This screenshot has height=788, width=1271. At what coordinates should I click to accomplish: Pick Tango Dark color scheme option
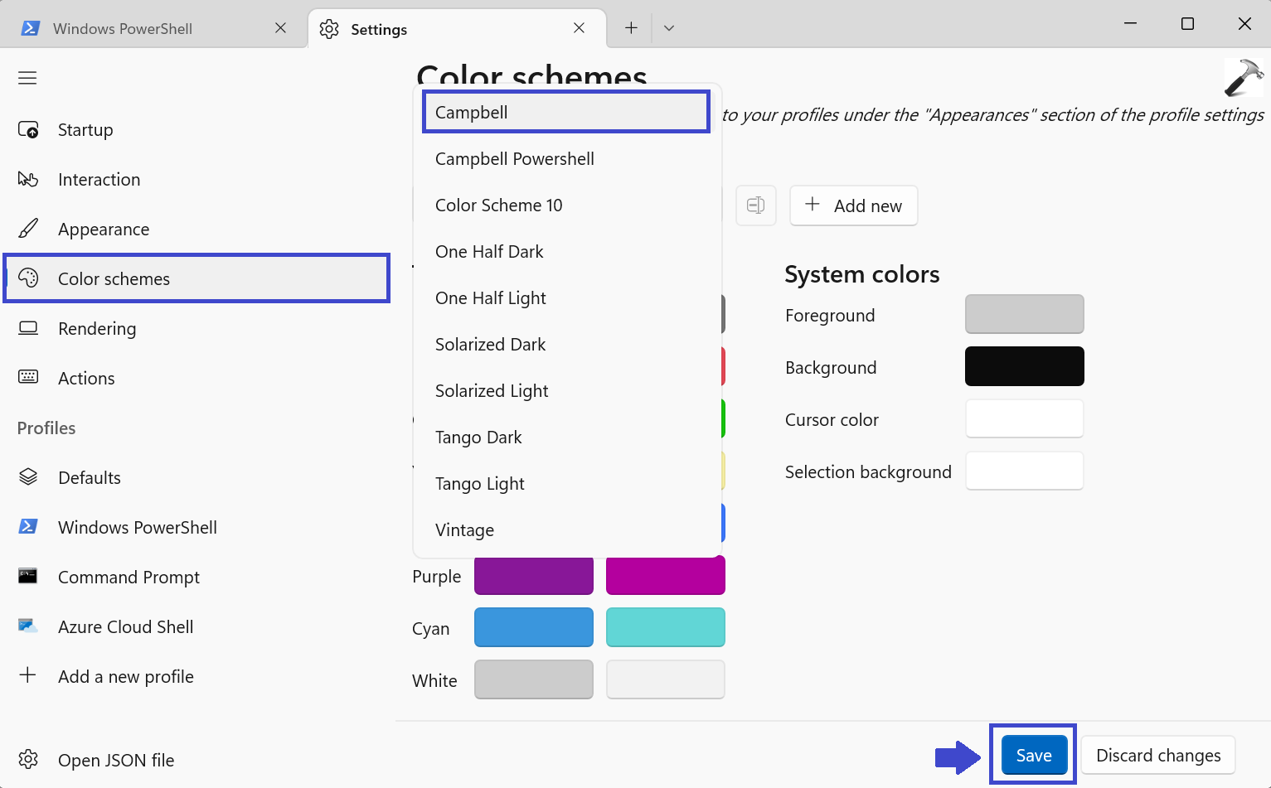pos(478,438)
